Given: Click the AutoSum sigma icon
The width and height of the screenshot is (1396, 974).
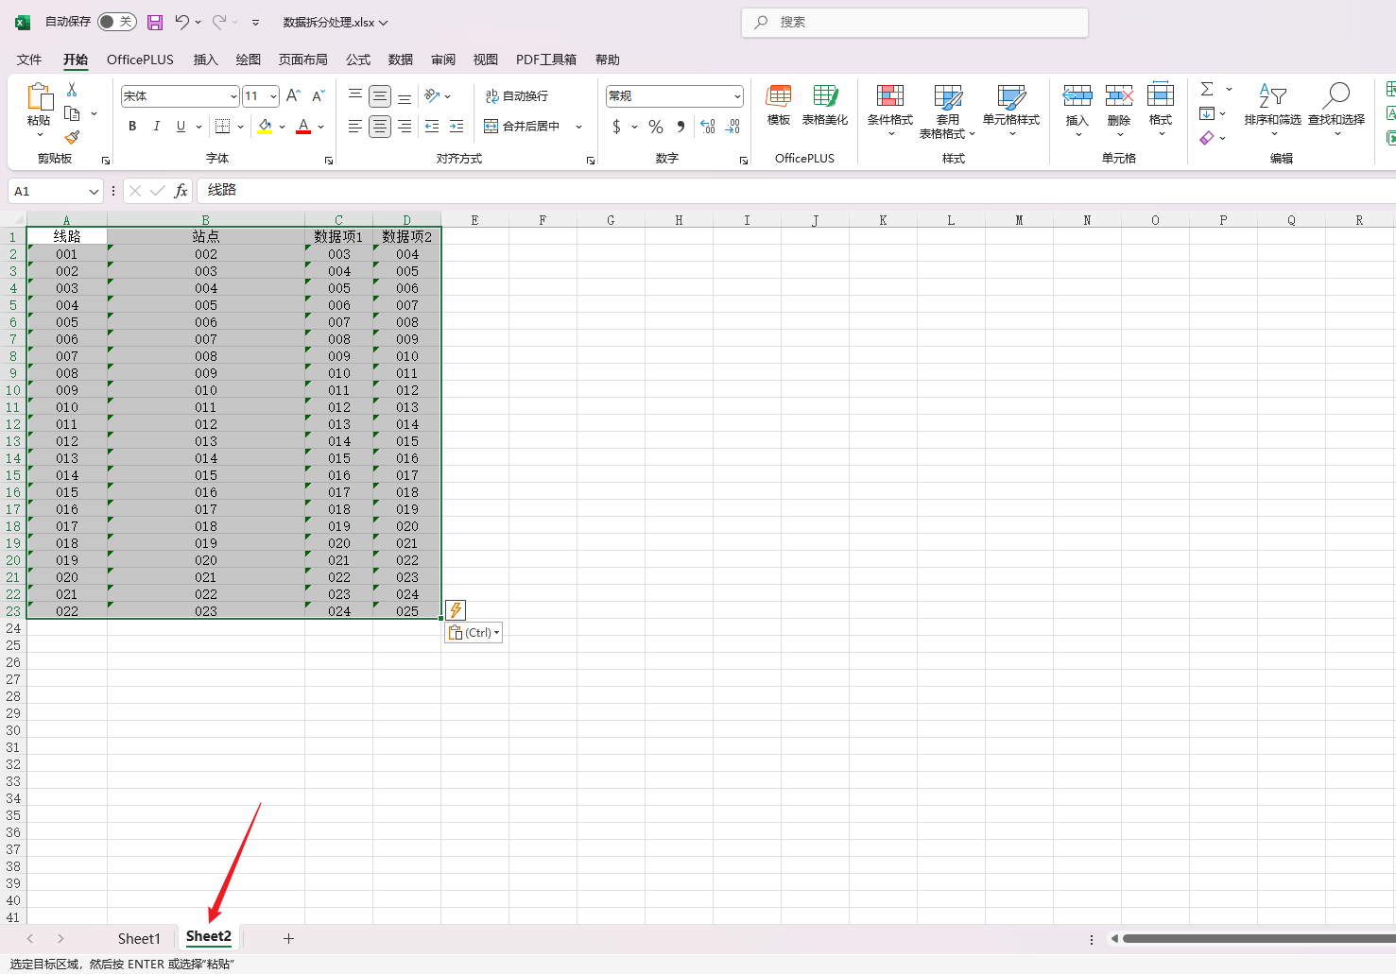Looking at the screenshot, I should coord(1207,89).
